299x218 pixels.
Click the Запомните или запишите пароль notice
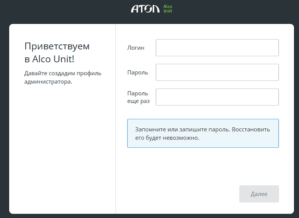point(203,133)
